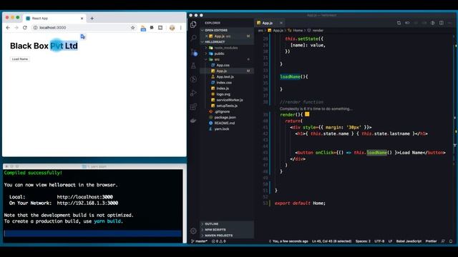
Task: Open Chrome's three-dot menu
Action: coord(181,28)
